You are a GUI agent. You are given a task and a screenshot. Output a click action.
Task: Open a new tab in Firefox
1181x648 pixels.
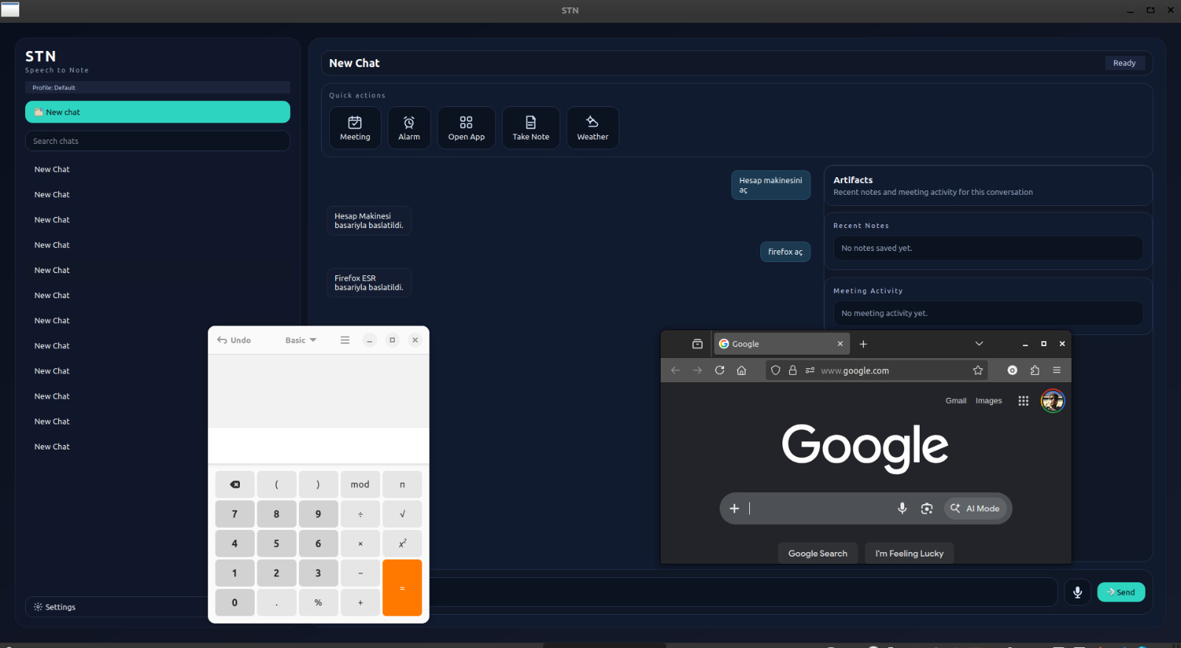864,344
